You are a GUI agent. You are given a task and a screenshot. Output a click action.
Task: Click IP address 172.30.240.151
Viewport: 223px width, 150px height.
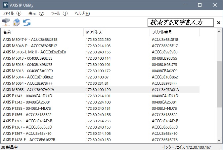pyautogui.click(x=98, y=108)
